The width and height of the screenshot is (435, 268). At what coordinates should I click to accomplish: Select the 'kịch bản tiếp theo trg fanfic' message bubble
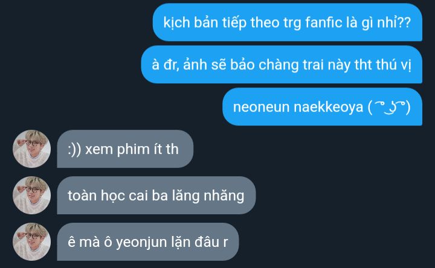(288, 22)
